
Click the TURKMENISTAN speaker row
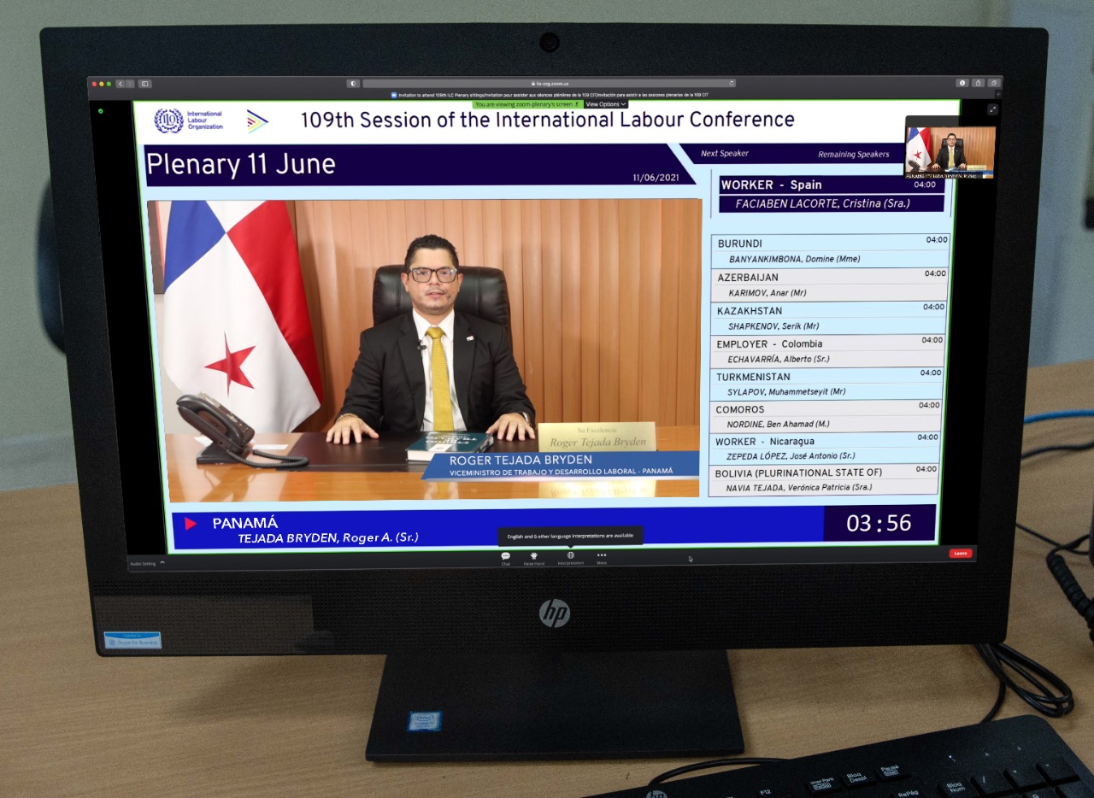[x=826, y=376]
